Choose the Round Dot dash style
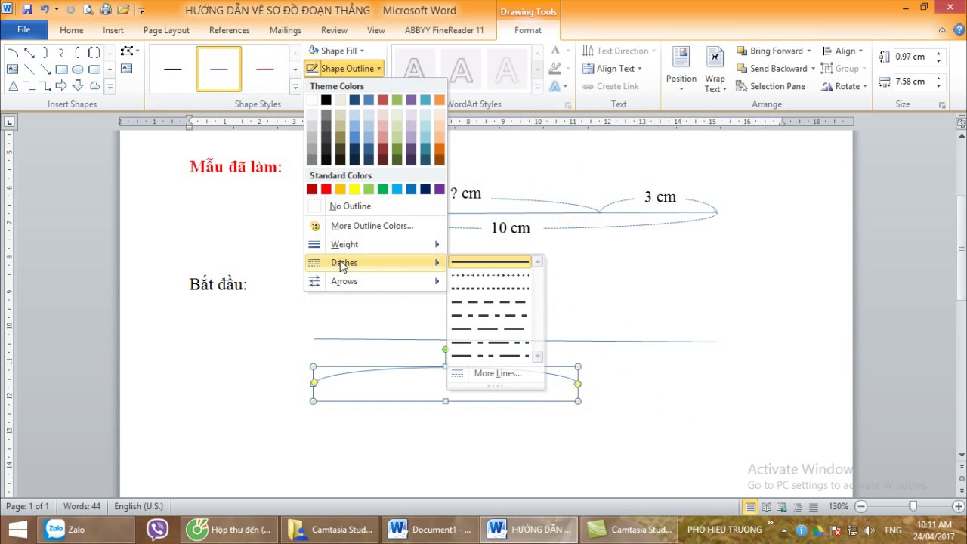 click(x=490, y=275)
